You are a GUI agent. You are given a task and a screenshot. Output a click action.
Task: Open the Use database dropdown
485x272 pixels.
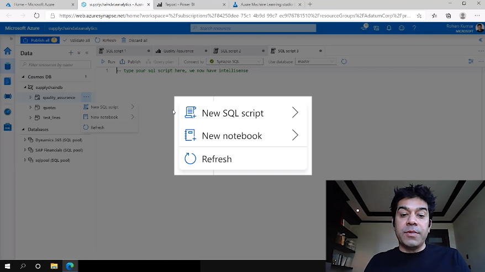[x=316, y=62]
